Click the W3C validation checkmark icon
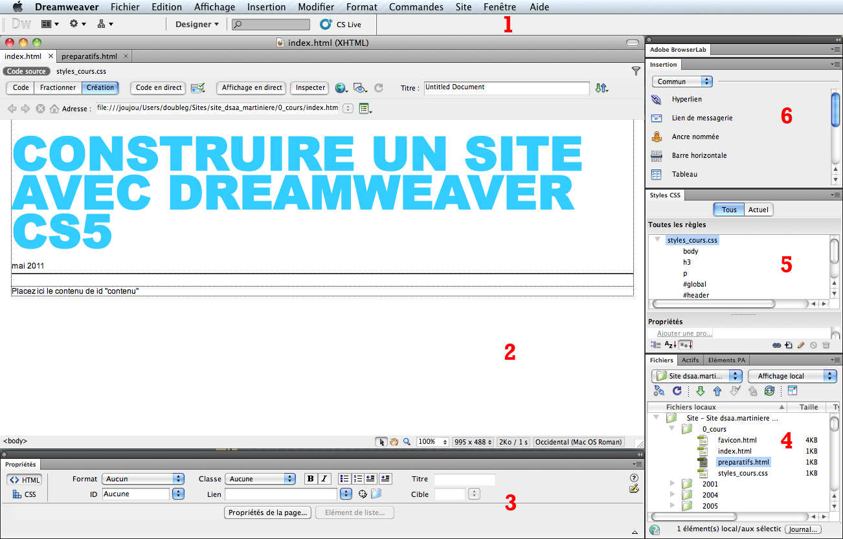The height and width of the screenshot is (539, 843). click(x=198, y=88)
